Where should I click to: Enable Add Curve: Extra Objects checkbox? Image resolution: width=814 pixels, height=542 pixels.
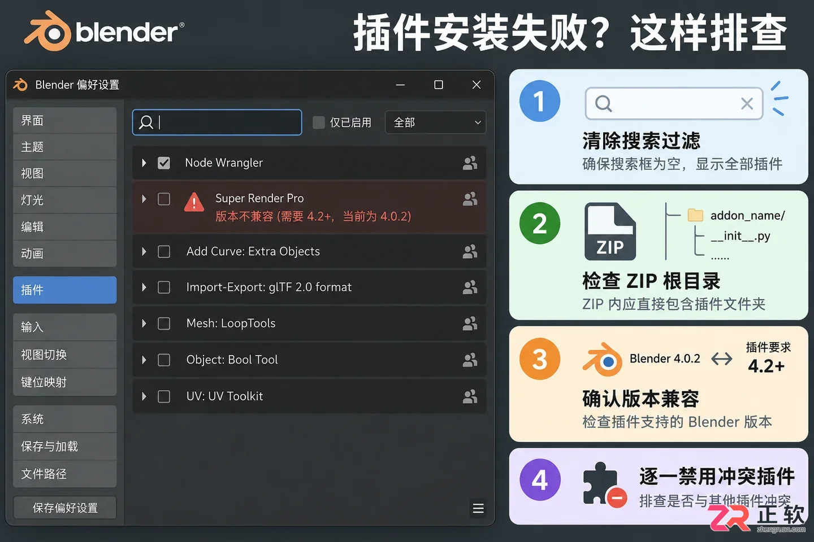click(x=164, y=251)
